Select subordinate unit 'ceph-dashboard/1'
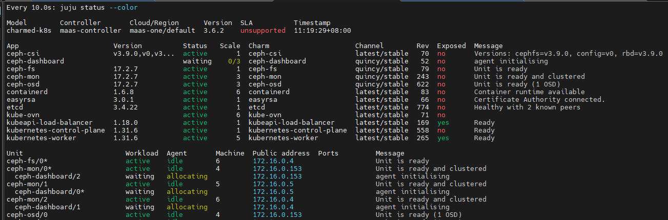Viewport: 668px width, 220px height. (x=48, y=207)
